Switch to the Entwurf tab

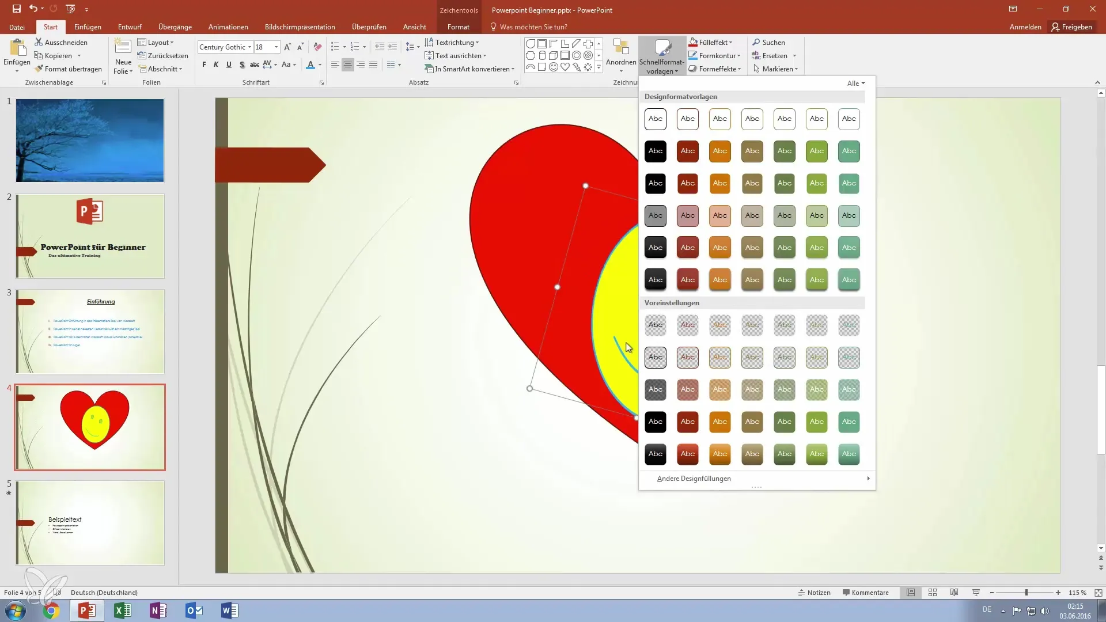130,26
